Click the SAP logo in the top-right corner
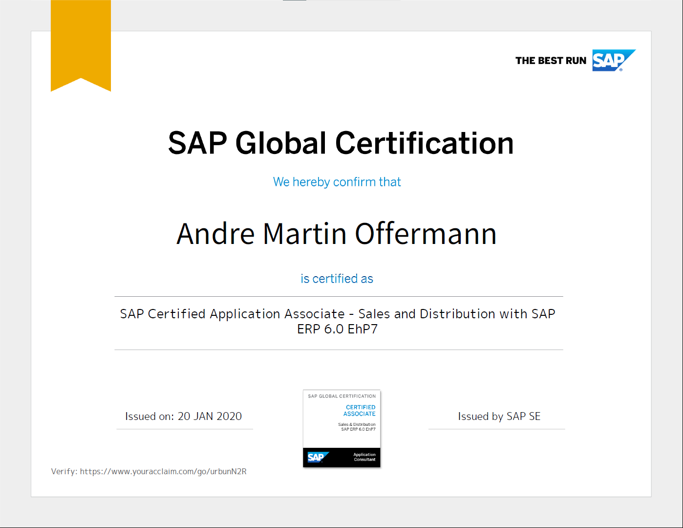The image size is (683, 528). 613,60
